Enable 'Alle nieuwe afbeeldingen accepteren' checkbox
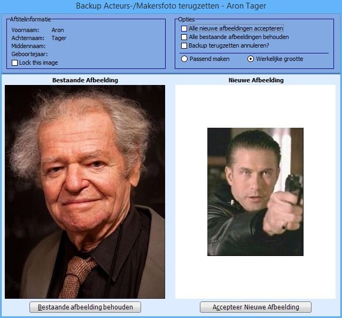 point(184,28)
